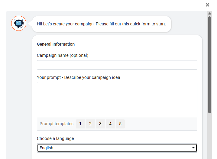Pick prompt template 5
217x159 pixels.
click(120, 124)
